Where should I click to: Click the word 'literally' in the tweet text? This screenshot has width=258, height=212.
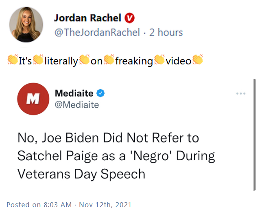click(x=61, y=61)
